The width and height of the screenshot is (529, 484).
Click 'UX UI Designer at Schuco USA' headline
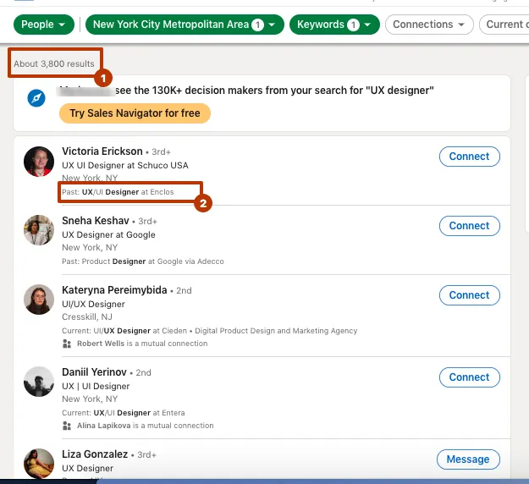point(125,166)
